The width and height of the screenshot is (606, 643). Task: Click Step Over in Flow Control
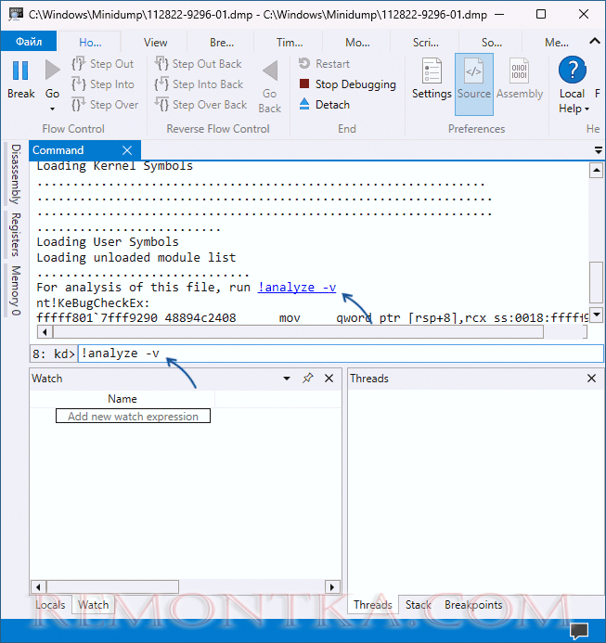click(105, 105)
